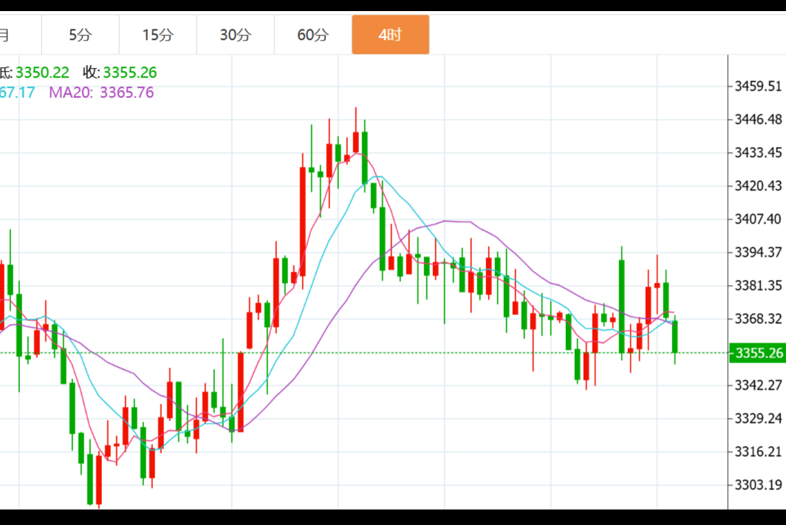The image size is (786, 525).
Task: Click the 3394.37 price axis label
Action: (758, 252)
